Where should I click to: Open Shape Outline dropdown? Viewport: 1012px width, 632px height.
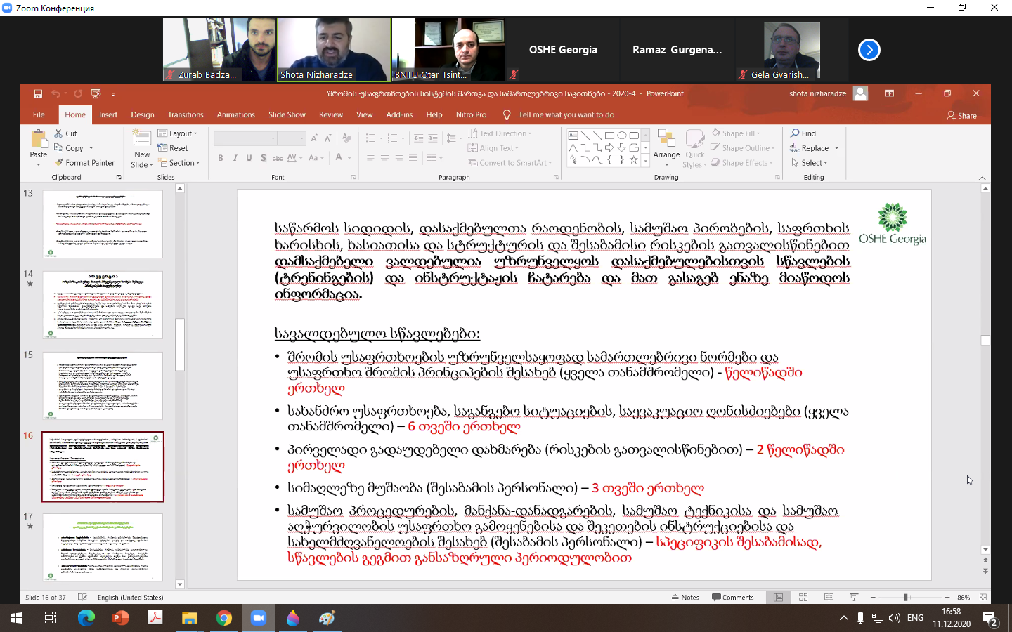pyautogui.click(x=743, y=148)
